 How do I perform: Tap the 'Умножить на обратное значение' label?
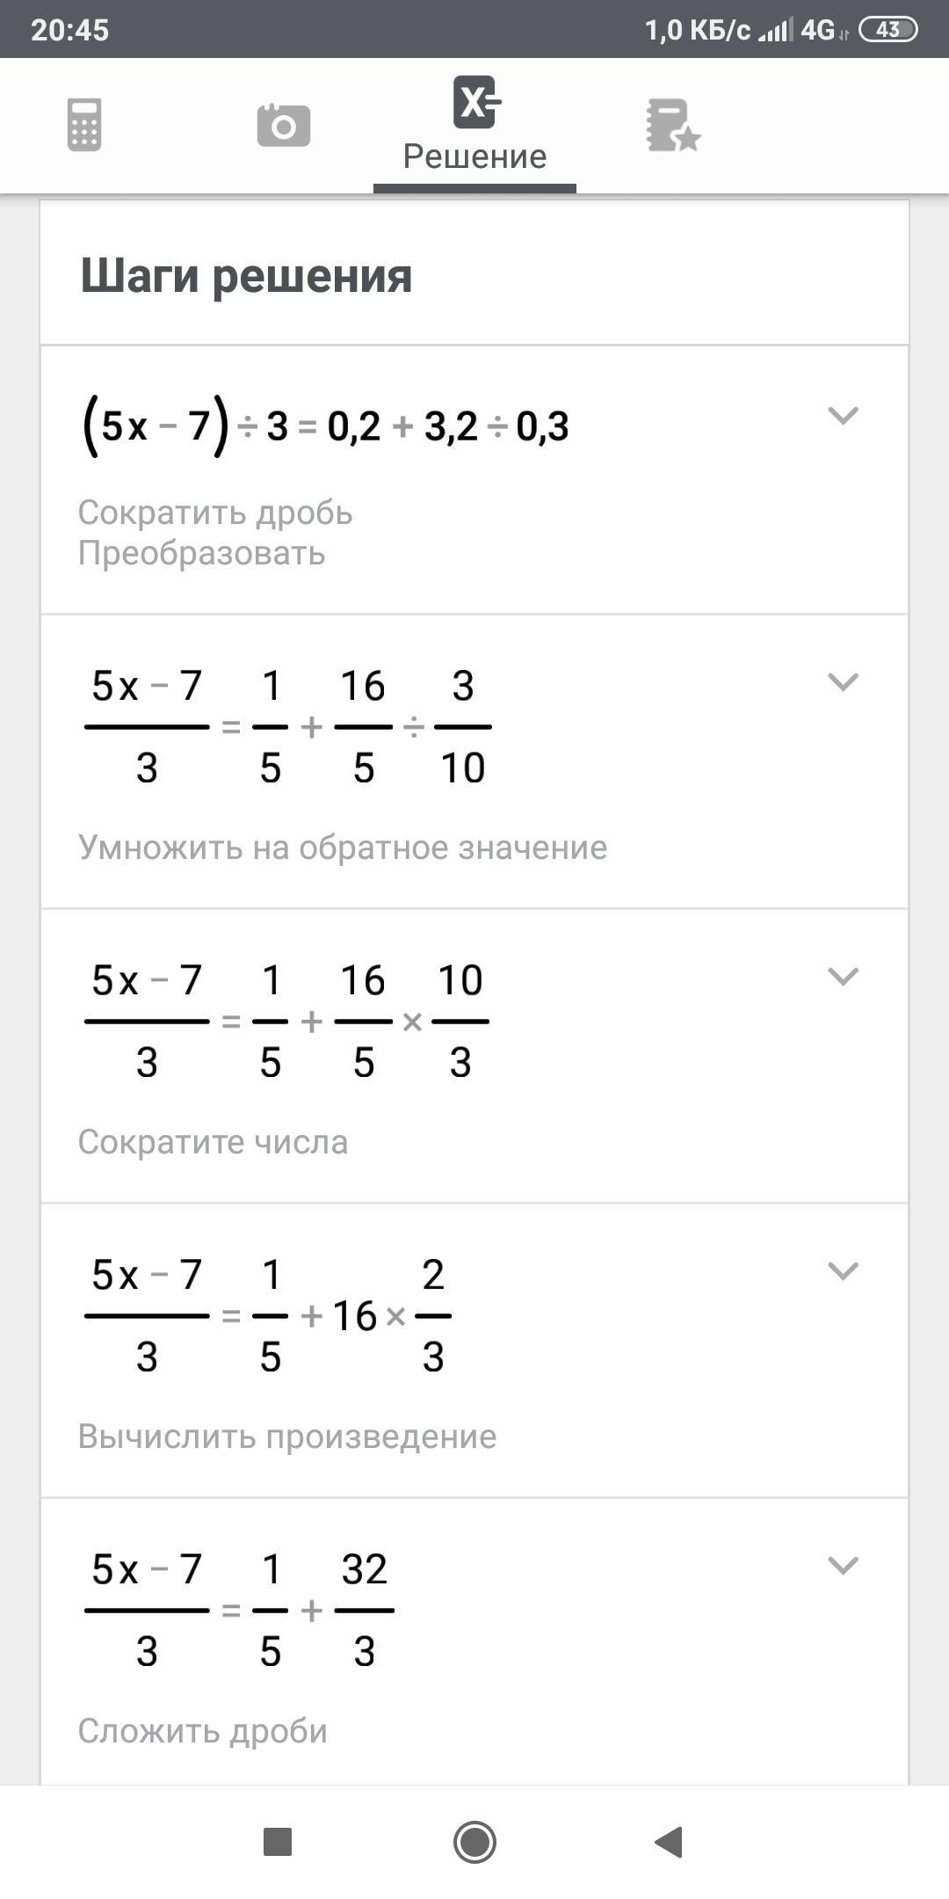coord(343,848)
